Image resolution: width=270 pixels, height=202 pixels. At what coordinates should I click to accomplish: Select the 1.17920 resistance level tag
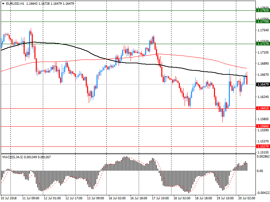coord(263,10)
